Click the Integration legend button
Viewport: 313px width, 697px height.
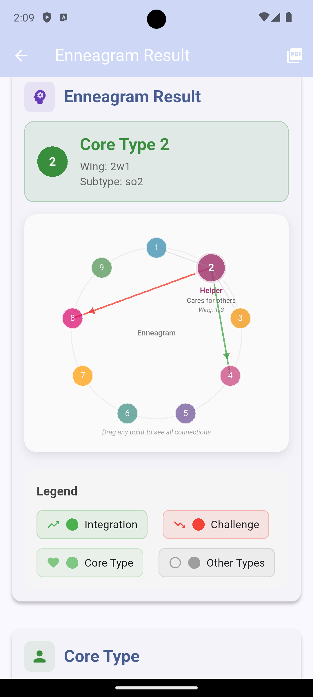coord(92,524)
